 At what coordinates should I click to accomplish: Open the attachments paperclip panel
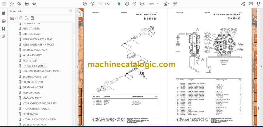[x=4, y=36]
